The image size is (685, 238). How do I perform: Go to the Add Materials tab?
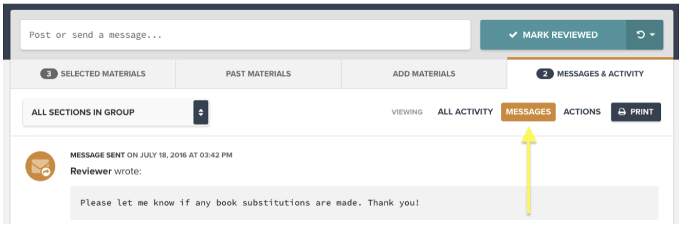[424, 74]
